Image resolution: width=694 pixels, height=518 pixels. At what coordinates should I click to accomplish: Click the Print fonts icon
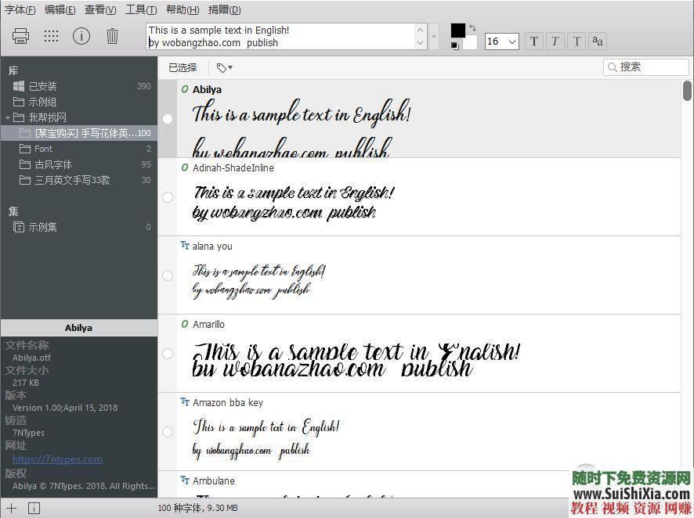[20, 35]
